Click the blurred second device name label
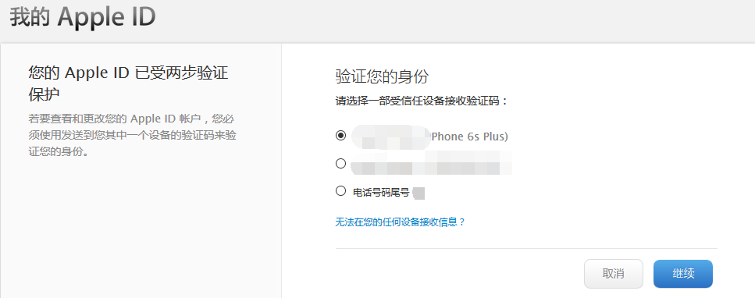Viewport: 755px width, 298px height. click(x=431, y=163)
